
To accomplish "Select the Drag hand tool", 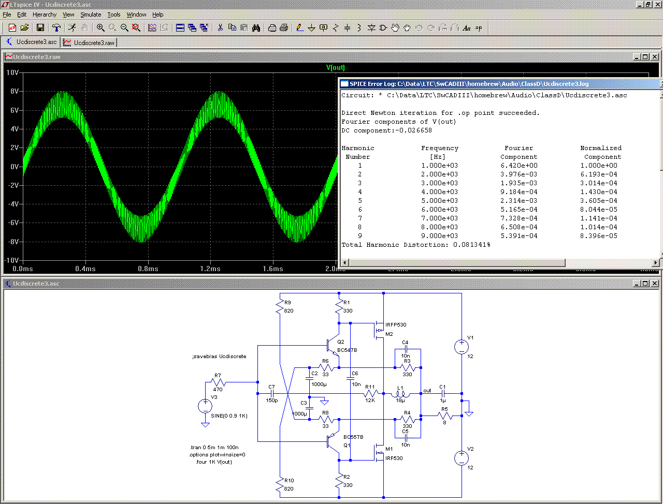I will pyautogui.click(x=407, y=28).
